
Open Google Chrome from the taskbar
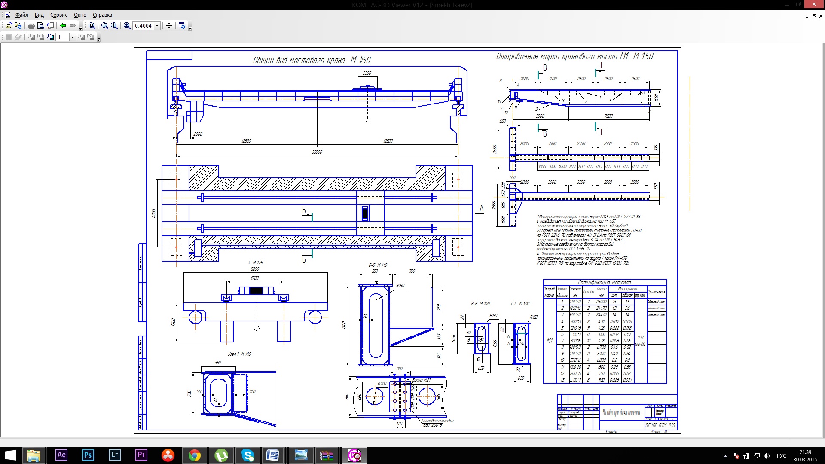click(x=195, y=455)
